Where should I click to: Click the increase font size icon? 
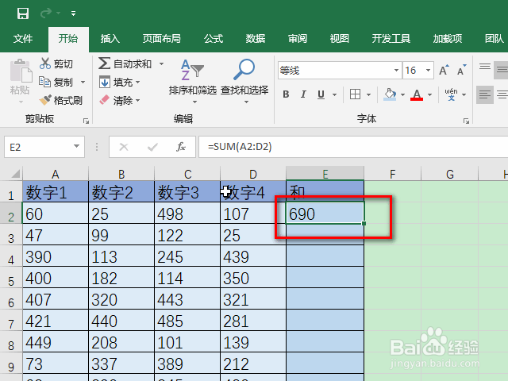point(444,70)
